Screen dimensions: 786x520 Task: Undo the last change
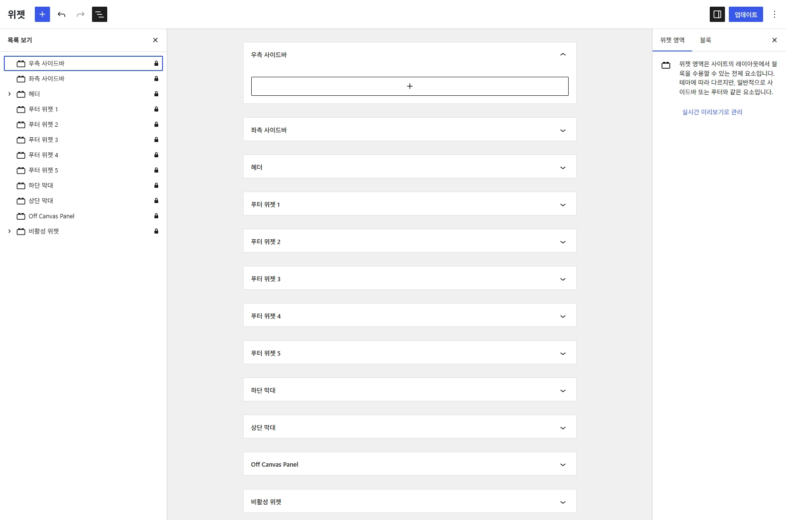(x=61, y=14)
